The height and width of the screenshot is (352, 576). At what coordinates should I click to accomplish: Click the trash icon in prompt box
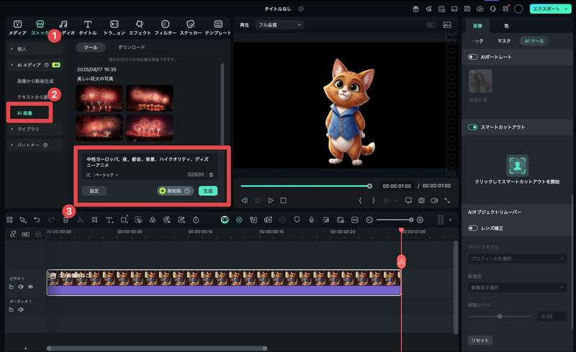pyautogui.click(x=211, y=175)
